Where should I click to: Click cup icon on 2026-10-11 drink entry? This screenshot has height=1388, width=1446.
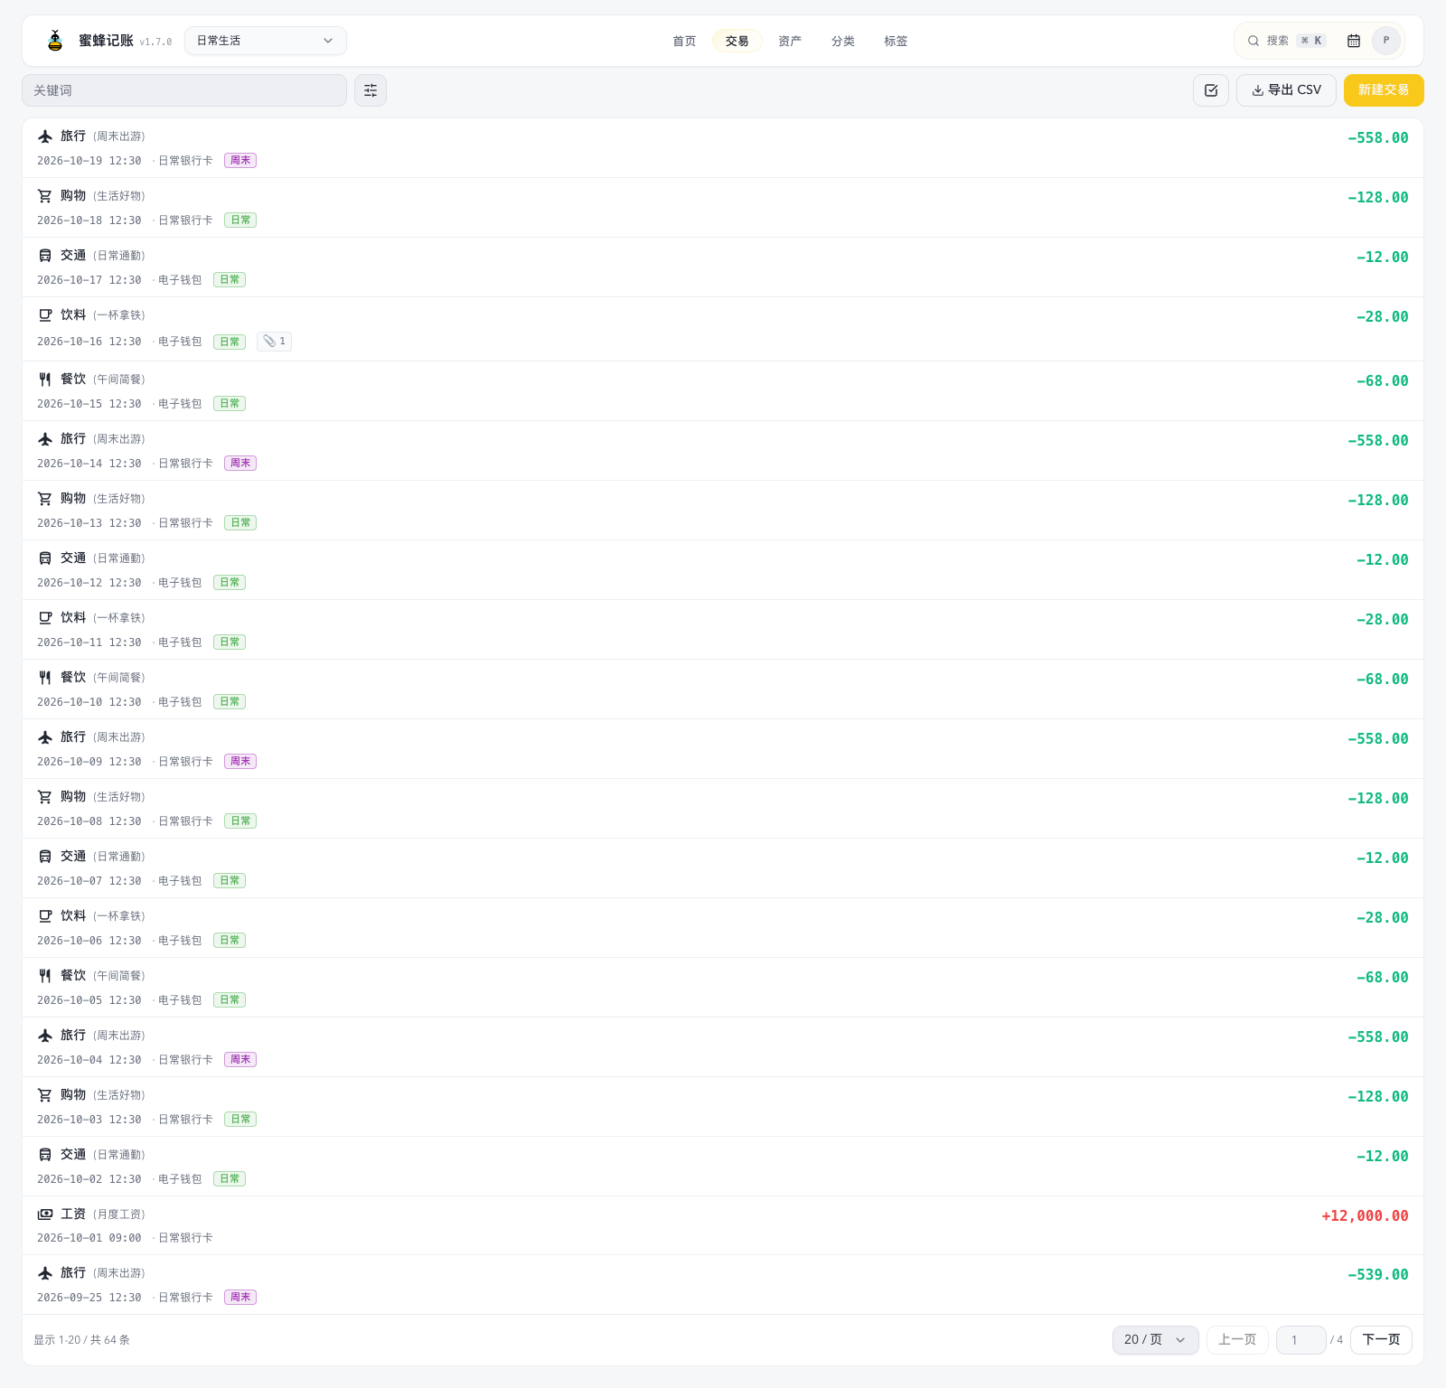[x=45, y=618]
